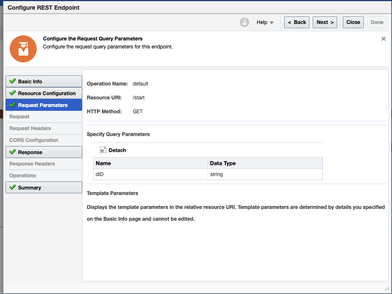This screenshot has width=392, height=294.
Task: Click the green checkmark beside Resource Configuration
Action: click(12, 93)
